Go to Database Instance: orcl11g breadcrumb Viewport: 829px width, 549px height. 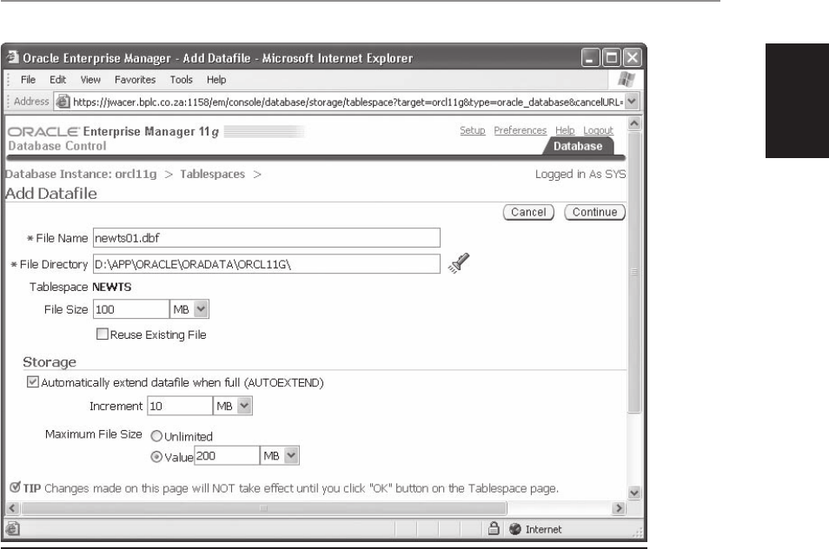81,174
